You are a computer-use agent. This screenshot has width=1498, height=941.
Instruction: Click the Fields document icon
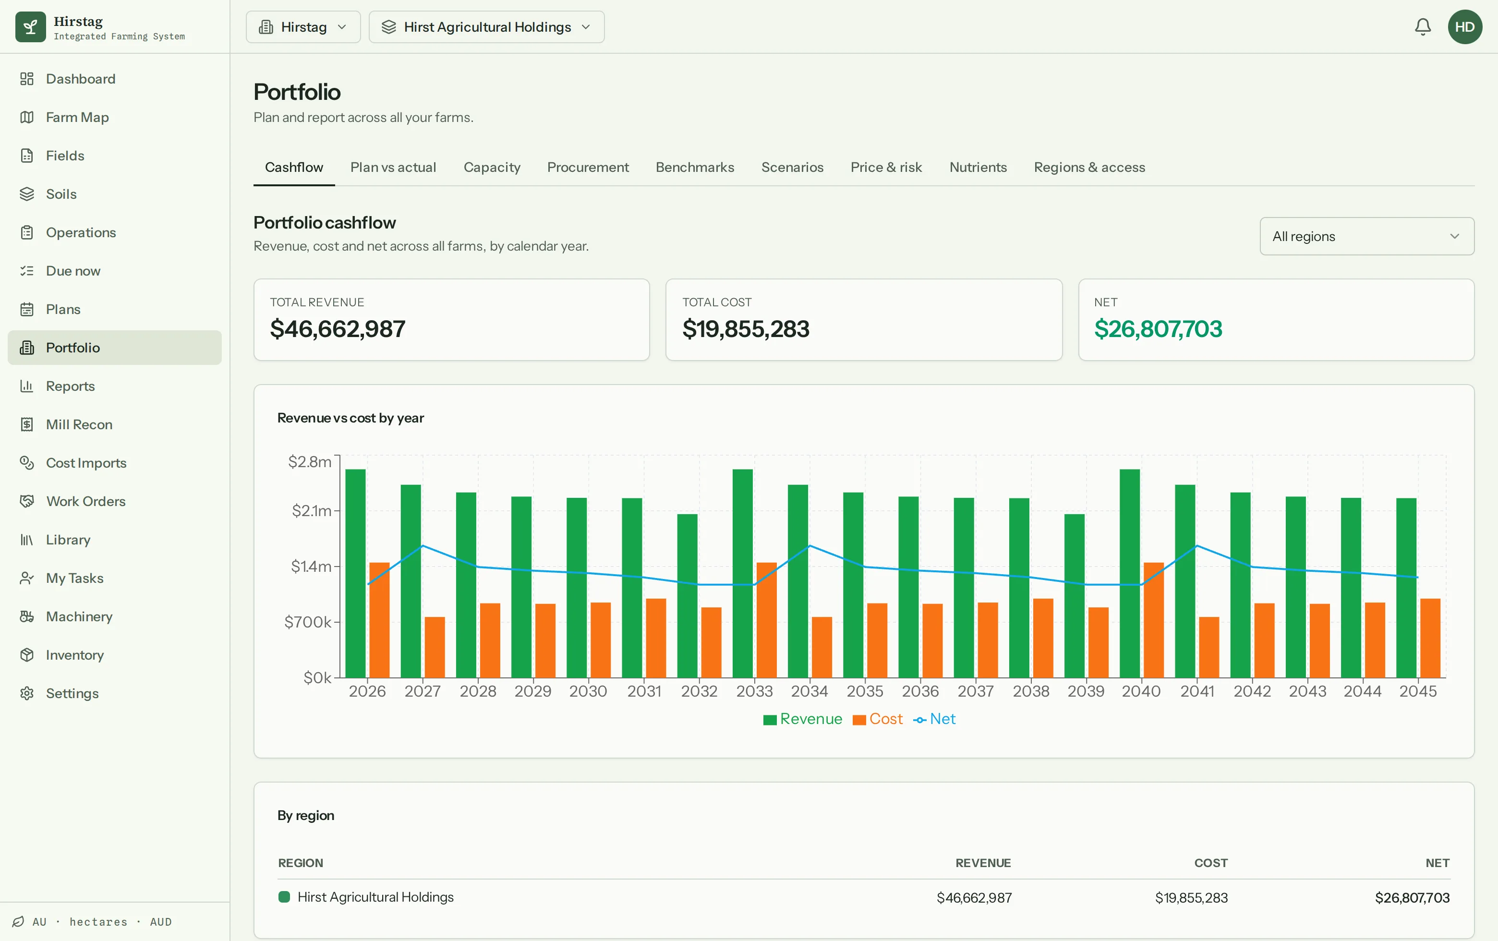click(x=27, y=156)
